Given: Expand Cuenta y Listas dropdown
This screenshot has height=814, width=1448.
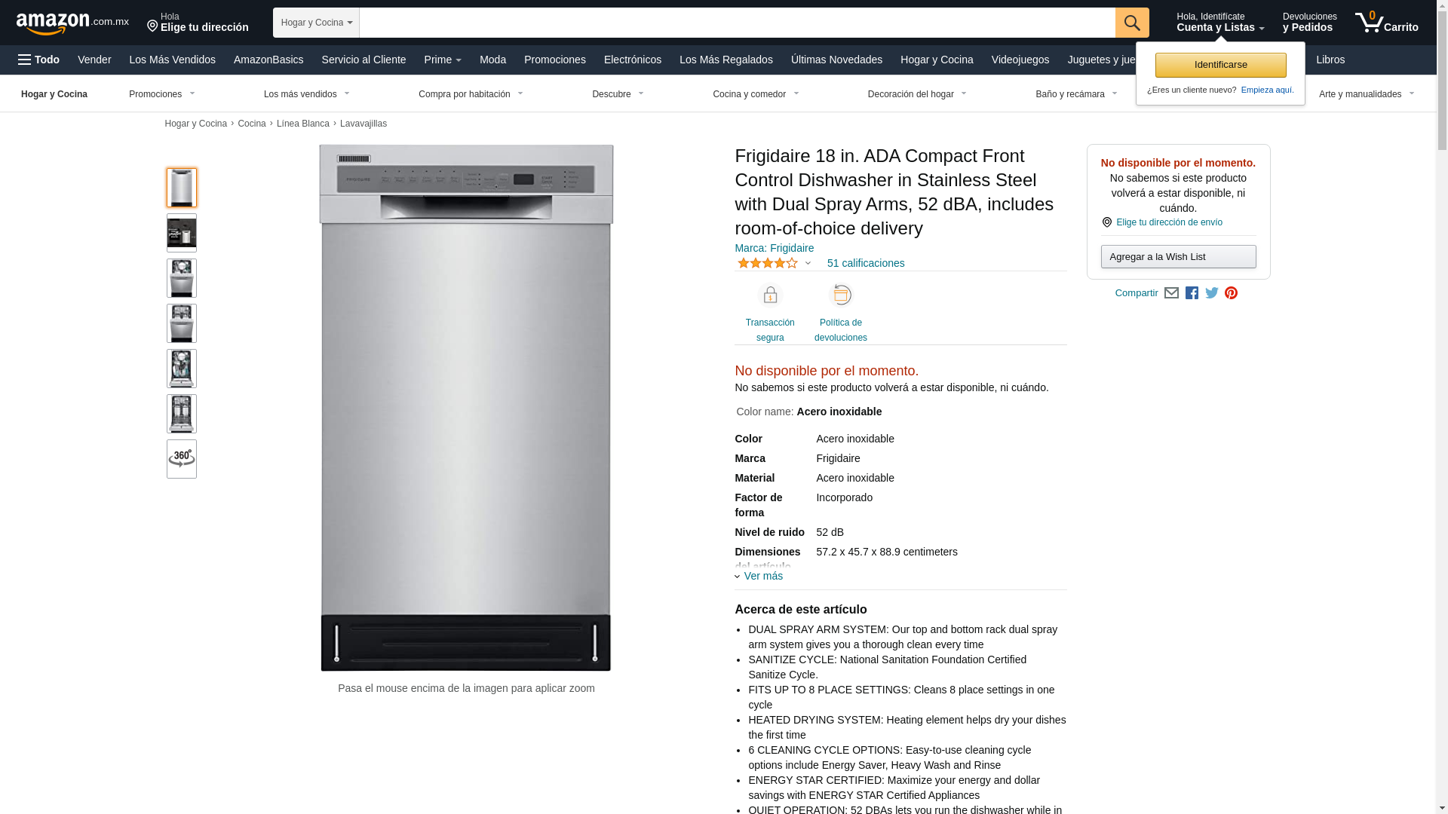Looking at the screenshot, I should tap(1220, 23).
